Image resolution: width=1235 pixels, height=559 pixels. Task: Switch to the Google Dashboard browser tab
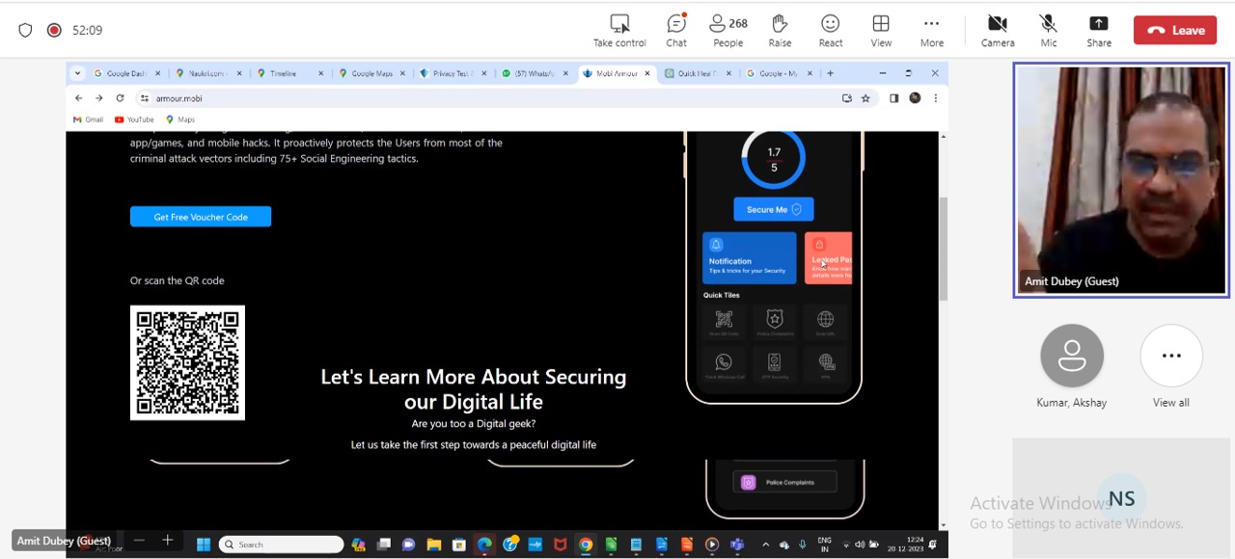click(126, 73)
